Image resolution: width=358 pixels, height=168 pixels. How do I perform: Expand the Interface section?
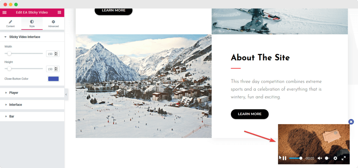pyautogui.click(x=32, y=105)
